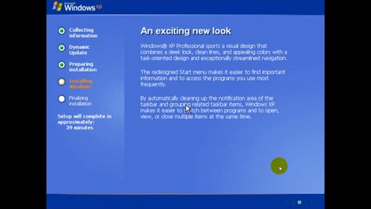Click the Installing Windows step bullet
This screenshot has width=371, height=209.
[x=61, y=82]
